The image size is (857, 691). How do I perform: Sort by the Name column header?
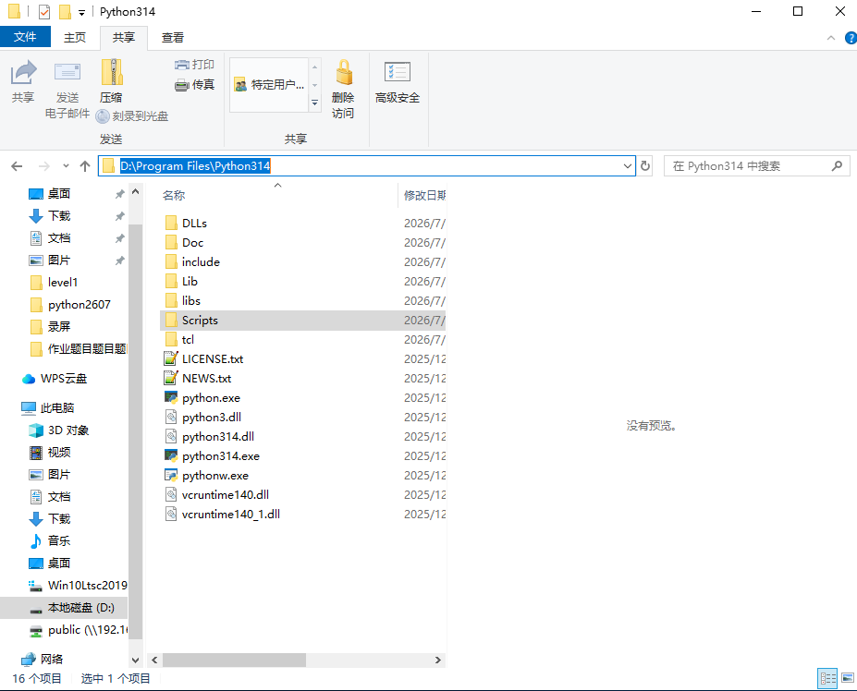(174, 195)
